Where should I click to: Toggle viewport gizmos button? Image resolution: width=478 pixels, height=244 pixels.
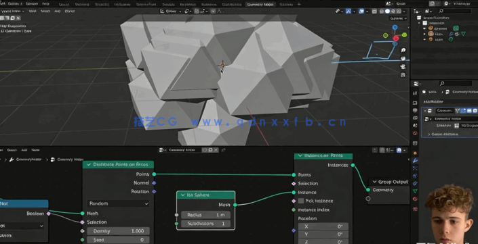click(348, 11)
